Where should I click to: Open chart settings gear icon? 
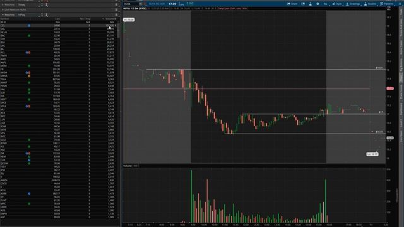point(318,4)
